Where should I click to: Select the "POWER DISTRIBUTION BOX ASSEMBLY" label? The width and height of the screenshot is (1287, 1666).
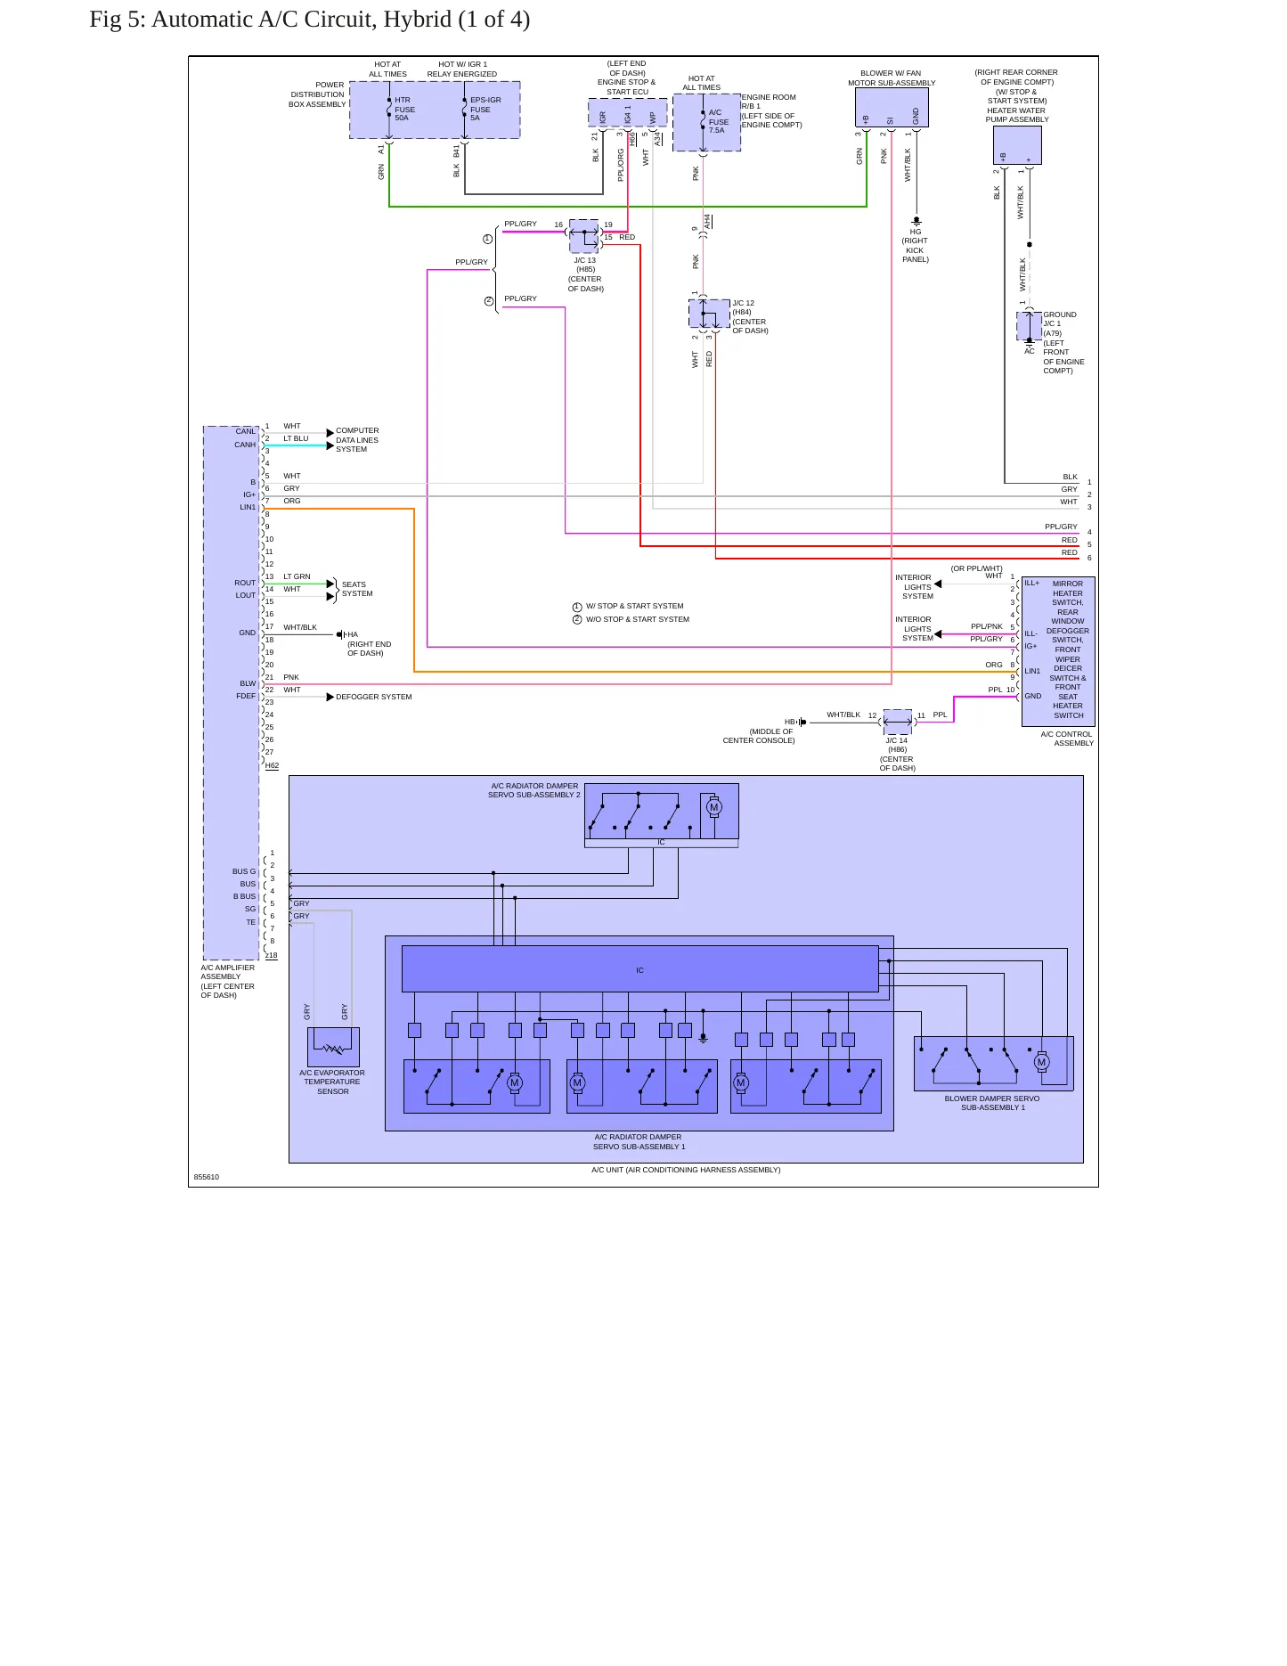[317, 94]
